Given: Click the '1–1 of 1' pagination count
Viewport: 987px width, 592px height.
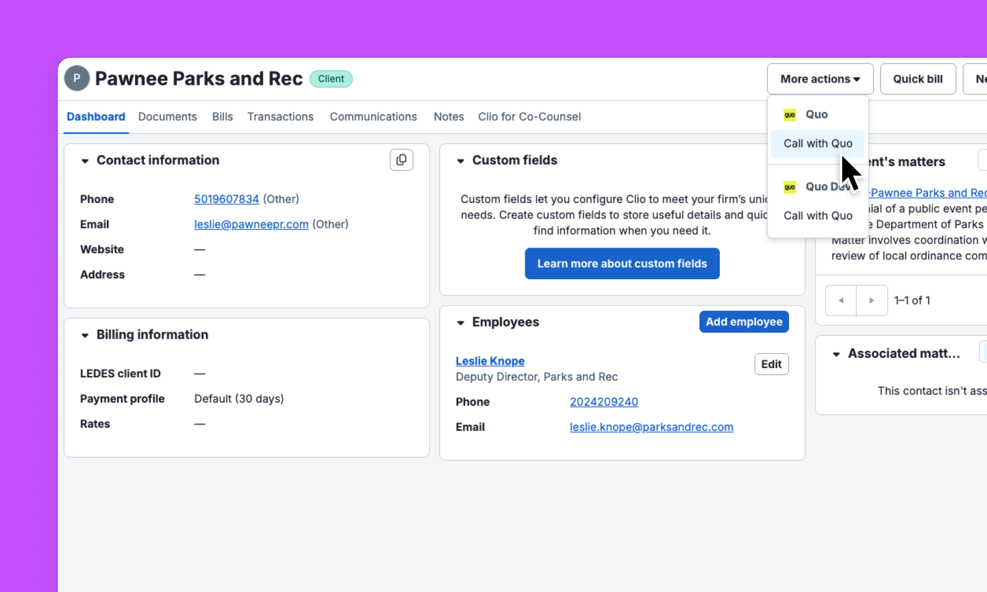Looking at the screenshot, I should click(x=912, y=301).
